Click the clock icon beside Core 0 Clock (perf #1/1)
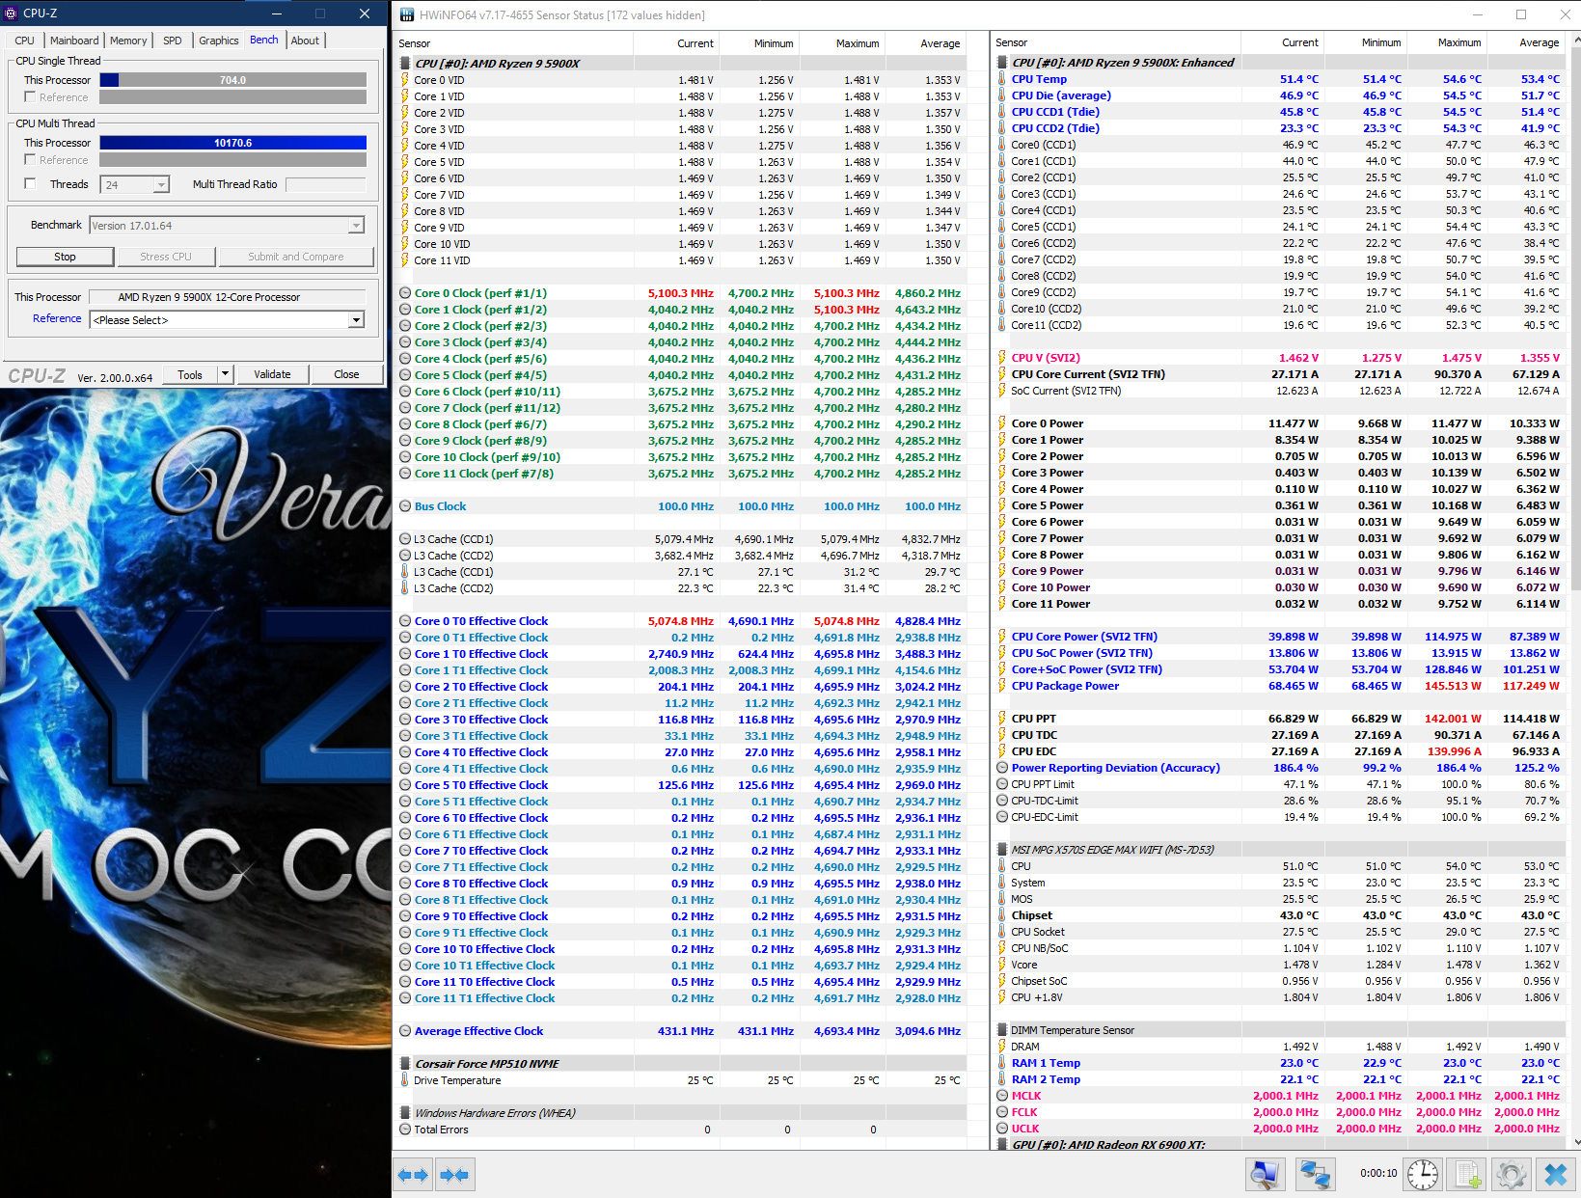Image resolution: width=1581 pixels, height=1198 pixels. pyautogui.click(x=405, y=293)
